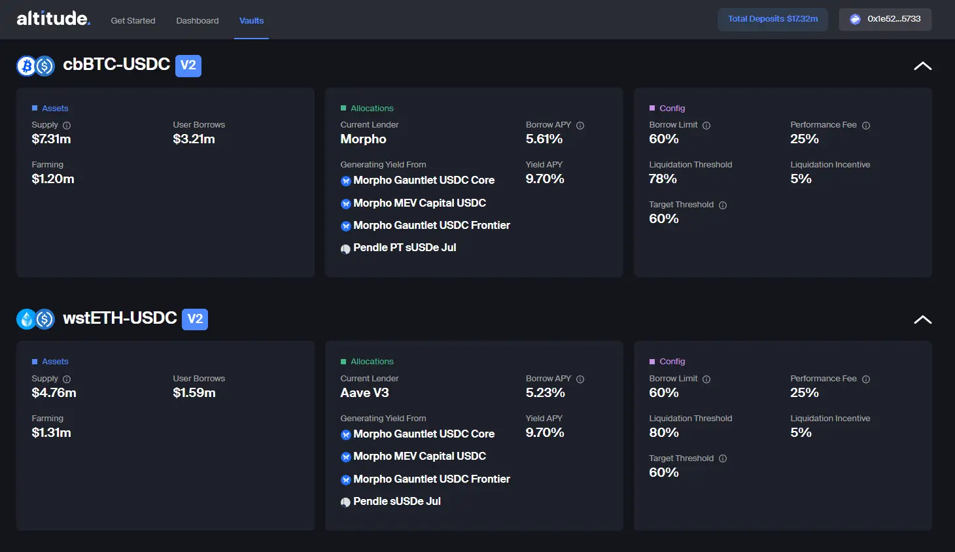This screenshot has height=552, width=955.
Task: Click the Config heading in cbBTC-USDC
Action: click(672, 109)
